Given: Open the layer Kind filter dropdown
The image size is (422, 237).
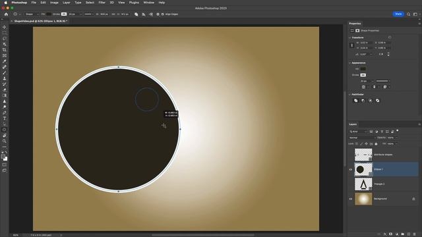Looking at the screenshot, I should tap(358, 132).
